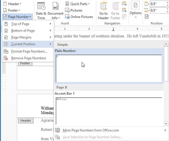Viewport: 169px width, 141px height.
Task: Click Quick Parts icon
Action: point(67,4)
